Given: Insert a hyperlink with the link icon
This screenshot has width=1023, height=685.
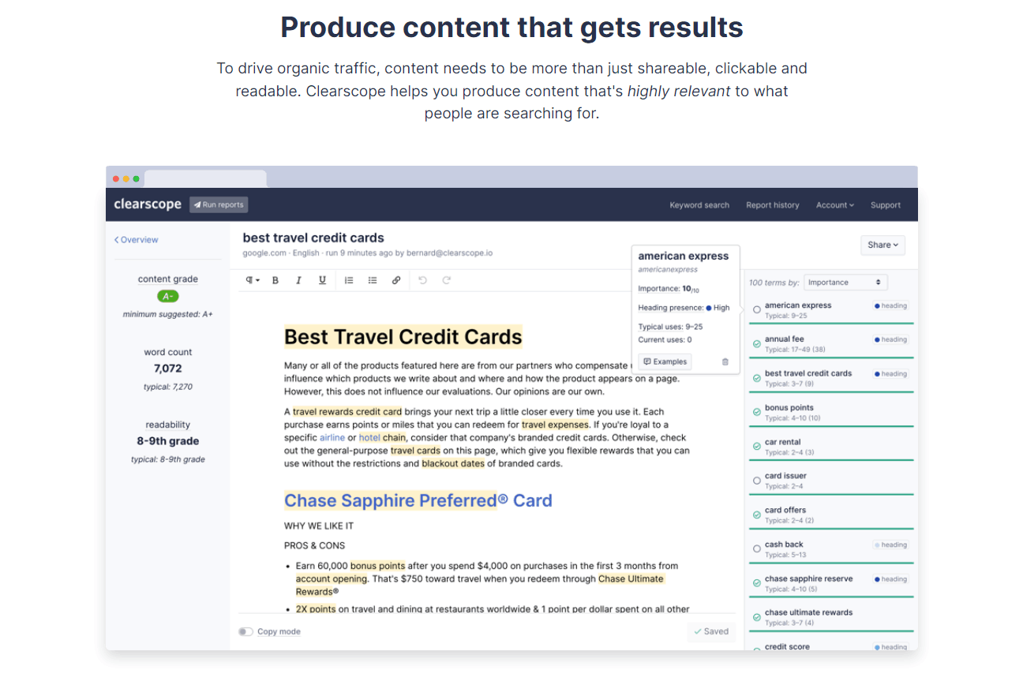Looking at the screenshot, I should pos(396,280).
